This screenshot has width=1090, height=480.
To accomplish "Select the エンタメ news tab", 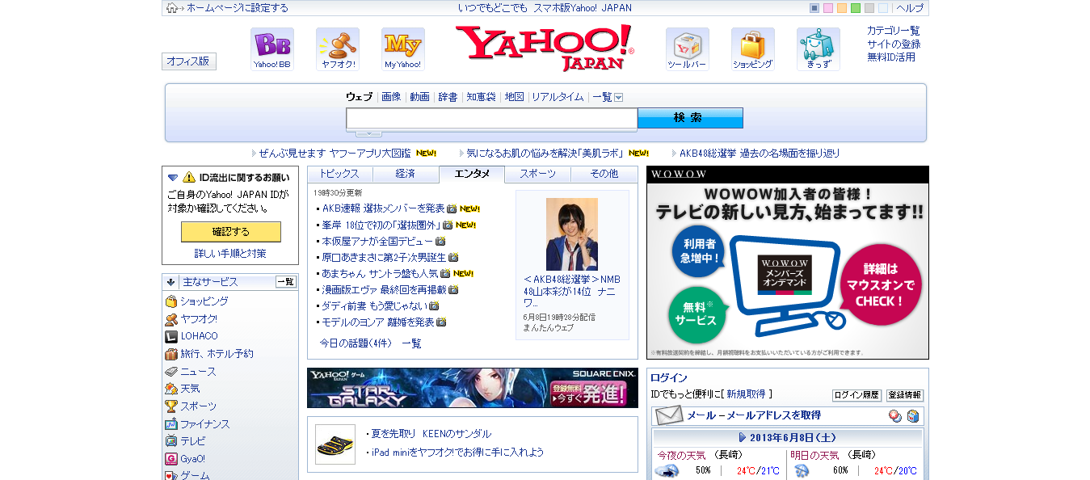I will pos(472,174).
